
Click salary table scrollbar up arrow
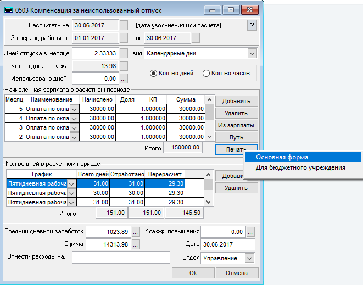[210, 100]
